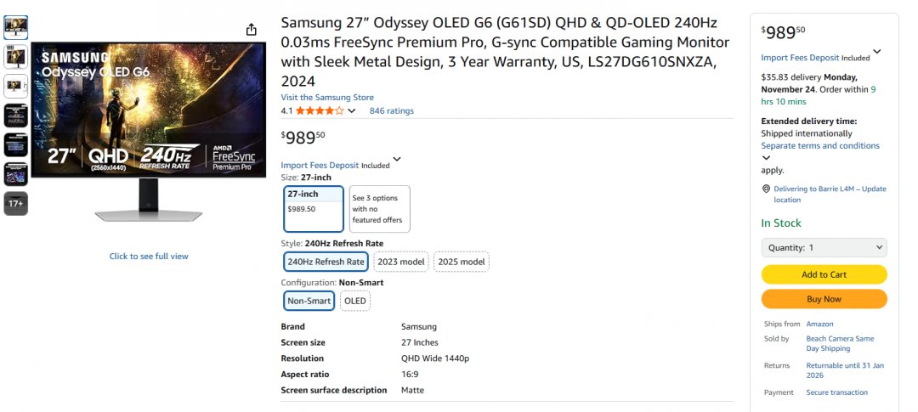Click the orange star rating icons
Viewport: 918px width, 412px height.
pyautogui.click(x=320, y=110)
